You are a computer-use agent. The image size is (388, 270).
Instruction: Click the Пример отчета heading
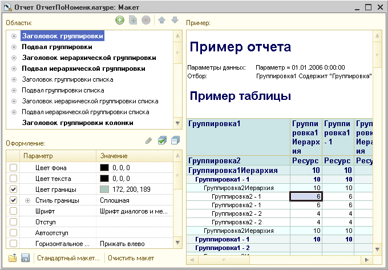click(x=240, y=47)
